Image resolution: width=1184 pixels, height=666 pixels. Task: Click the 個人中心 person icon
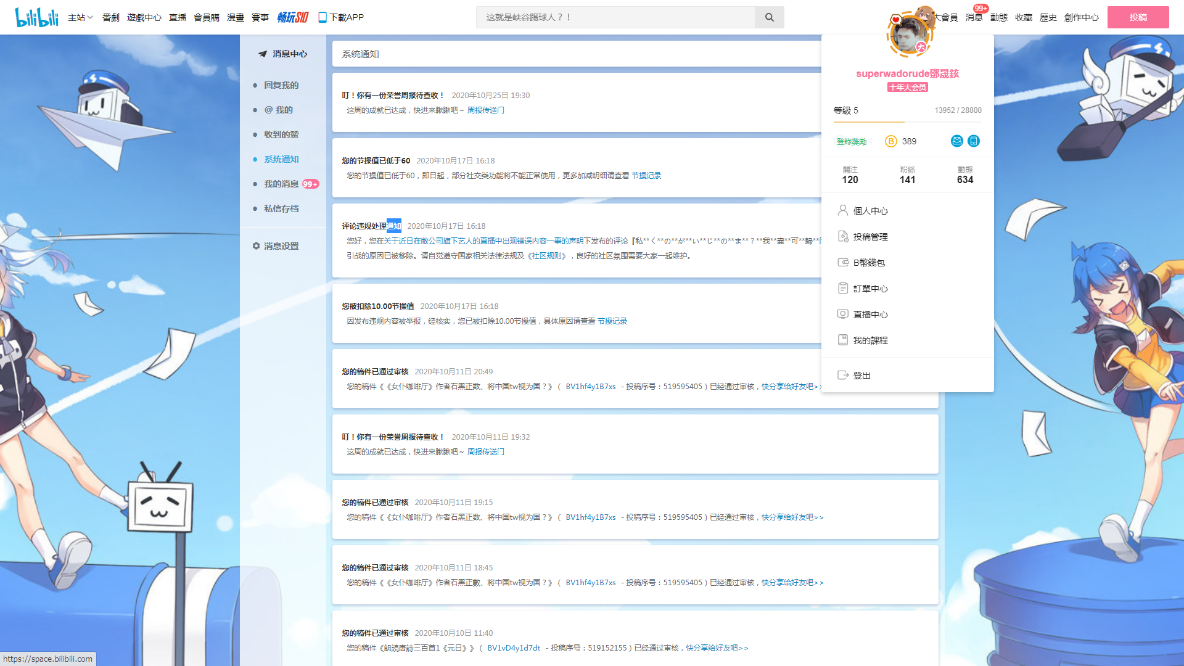coord(842,210)
